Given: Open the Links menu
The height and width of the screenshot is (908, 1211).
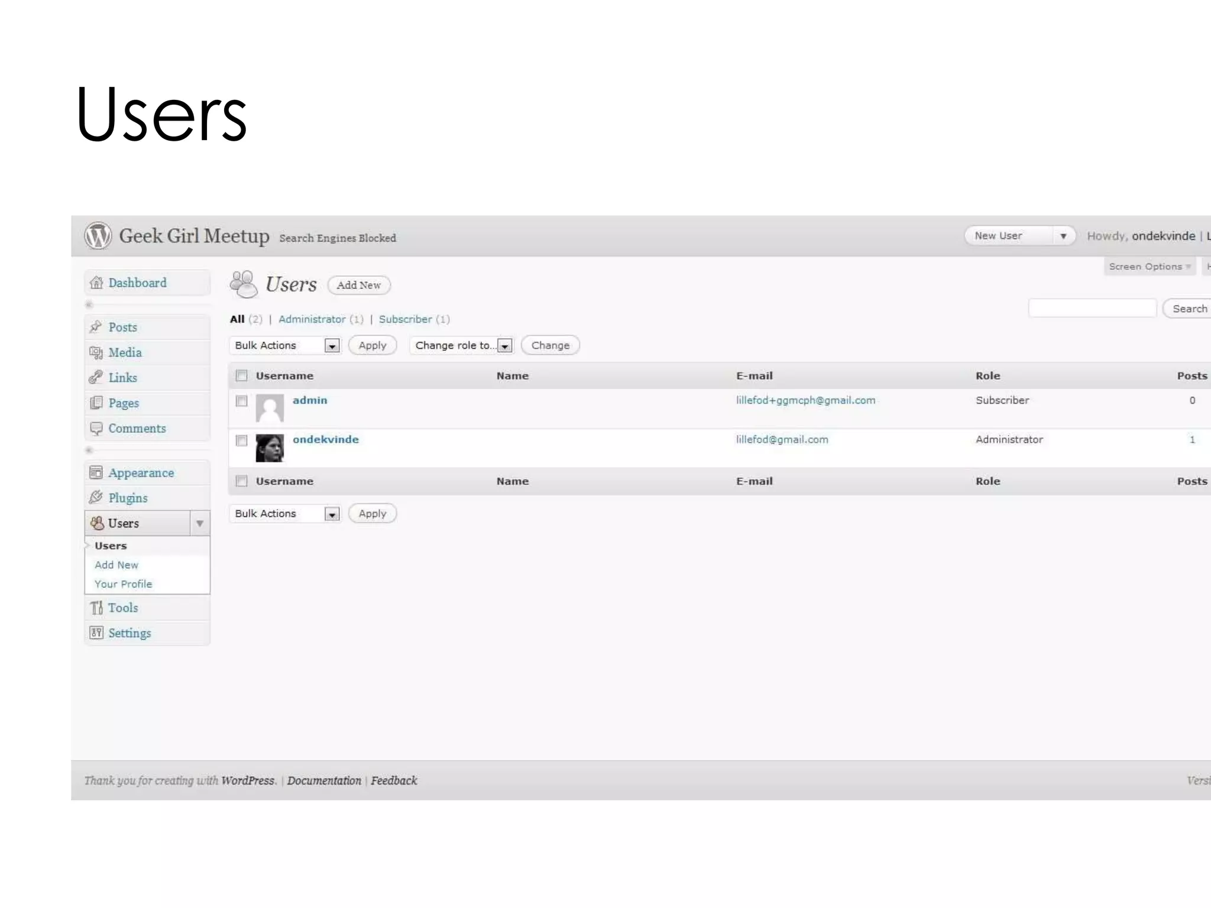Looking at the screenshot, I should point(122,377).
